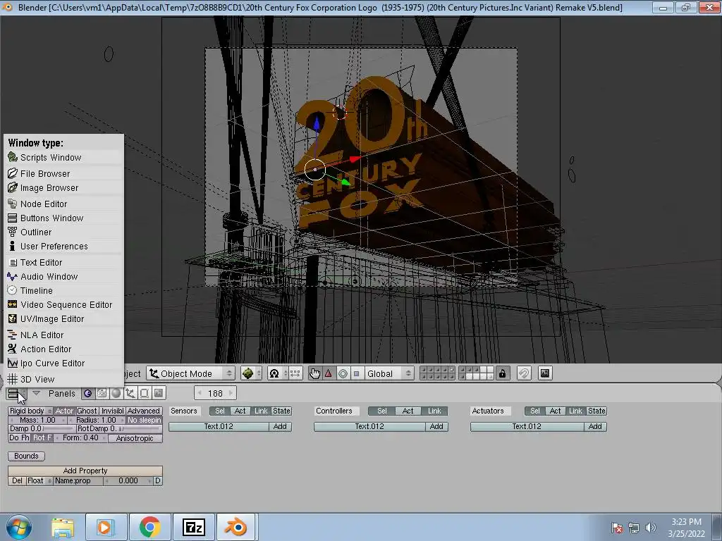Viewport: 722px width, 541px height.
Task: Click the Add button under Sensors
Action: tap(280, 426)
